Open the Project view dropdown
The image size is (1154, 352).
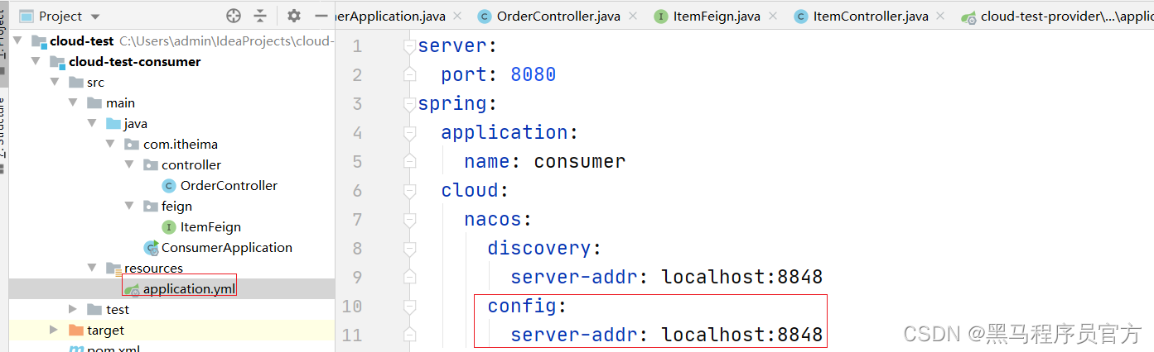coord(95,17)
